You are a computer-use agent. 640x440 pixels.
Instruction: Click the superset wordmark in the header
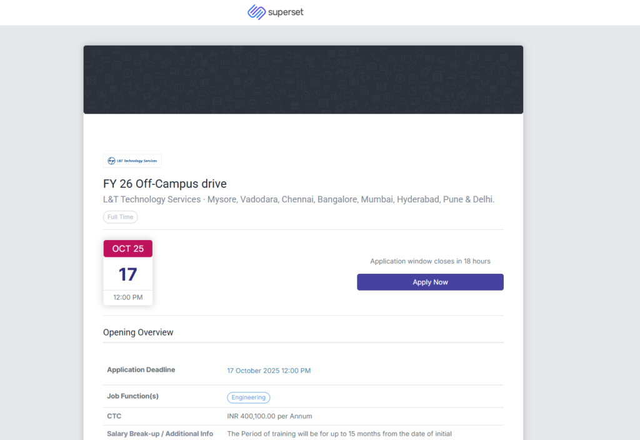[x=286, y=12]
